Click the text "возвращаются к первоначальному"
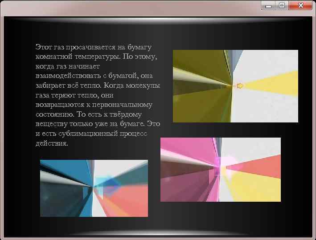Screen dimensions: 316x240 pyautogui.click(x=94, y=105)
